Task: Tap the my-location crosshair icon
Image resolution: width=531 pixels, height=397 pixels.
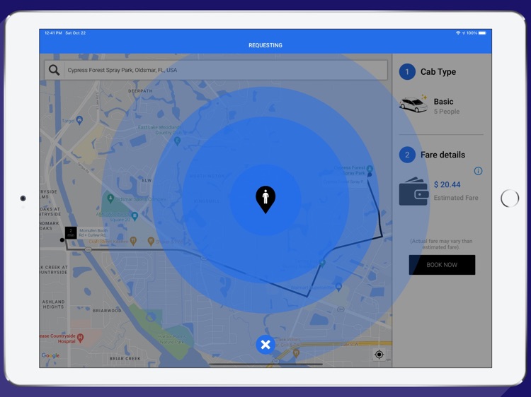Action: tap(379, 355)
